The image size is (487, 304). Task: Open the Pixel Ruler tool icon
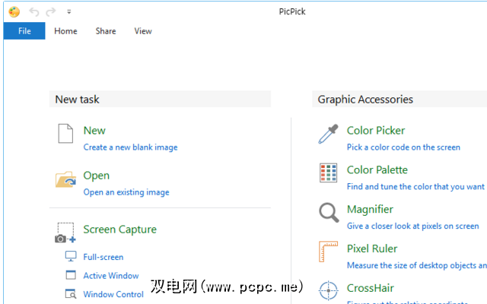tap(328, 252)
